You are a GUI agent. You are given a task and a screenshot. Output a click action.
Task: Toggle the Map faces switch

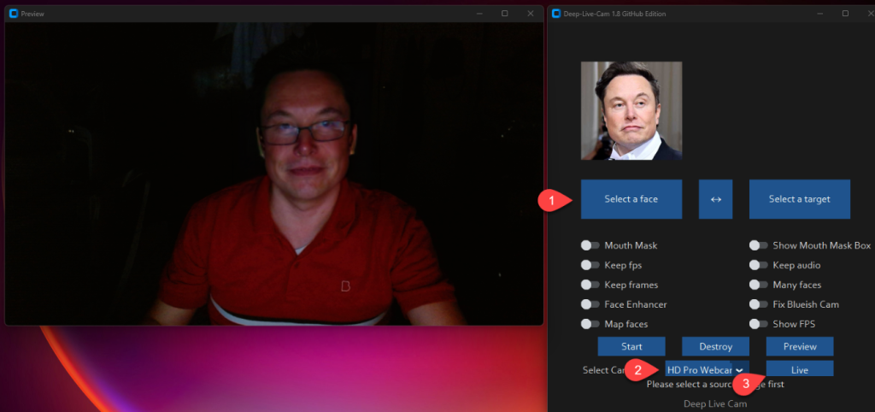point(590,324)
